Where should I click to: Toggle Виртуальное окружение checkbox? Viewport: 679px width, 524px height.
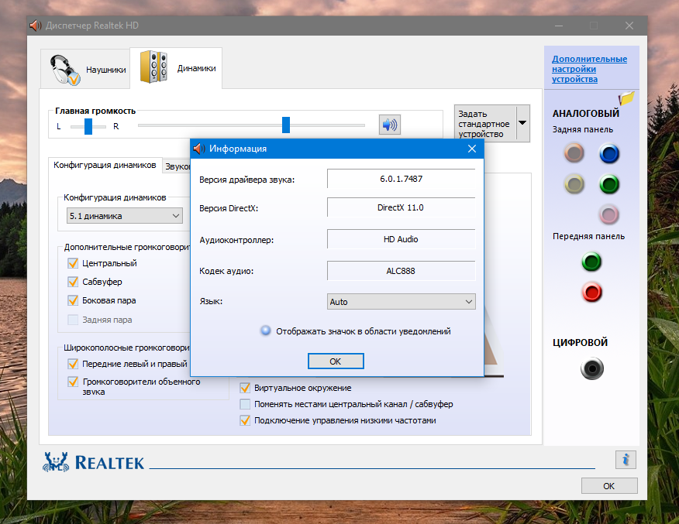[x=245, y=388]
